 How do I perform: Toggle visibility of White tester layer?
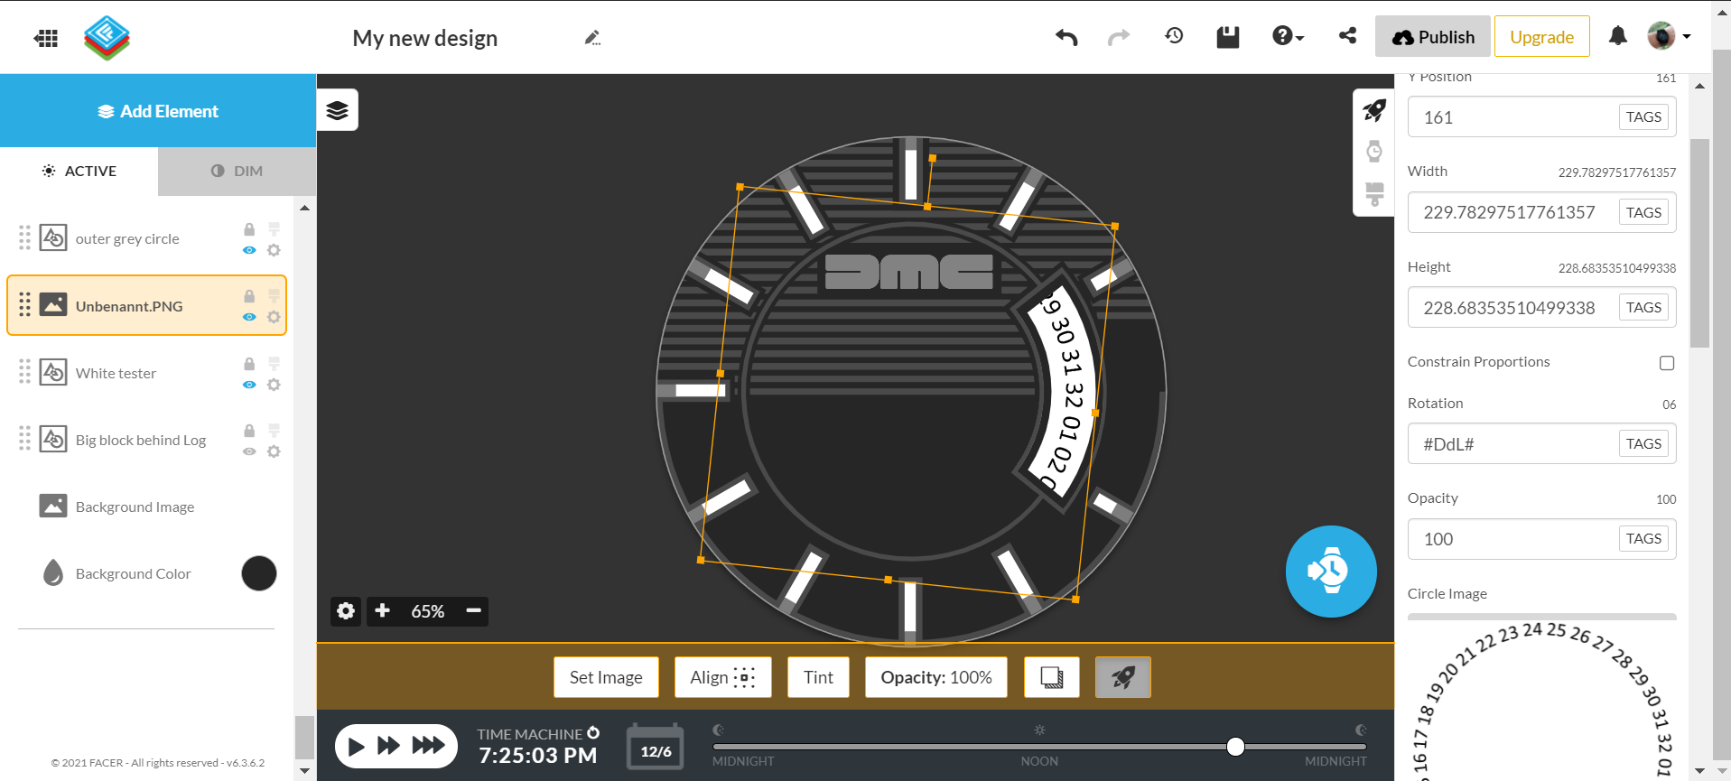tap(249, 385)
